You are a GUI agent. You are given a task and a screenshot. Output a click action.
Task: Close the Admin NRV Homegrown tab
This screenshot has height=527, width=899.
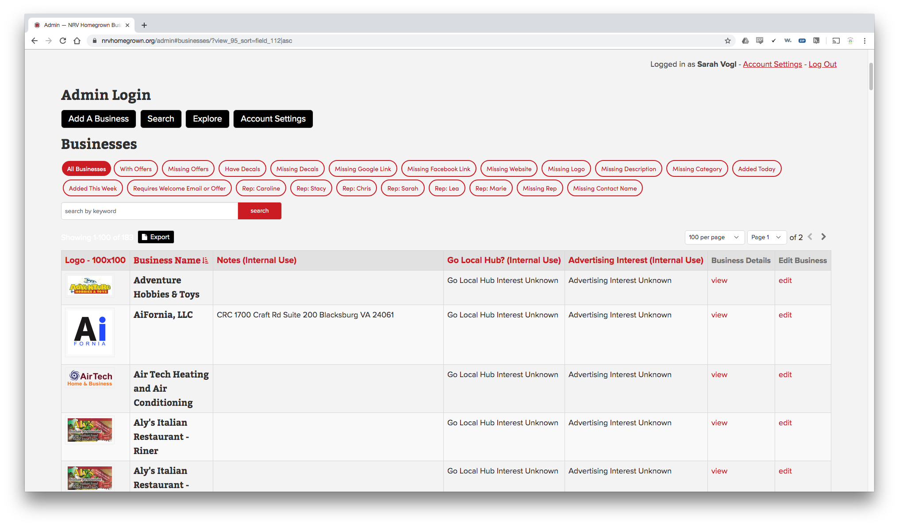tap(127, 25)
